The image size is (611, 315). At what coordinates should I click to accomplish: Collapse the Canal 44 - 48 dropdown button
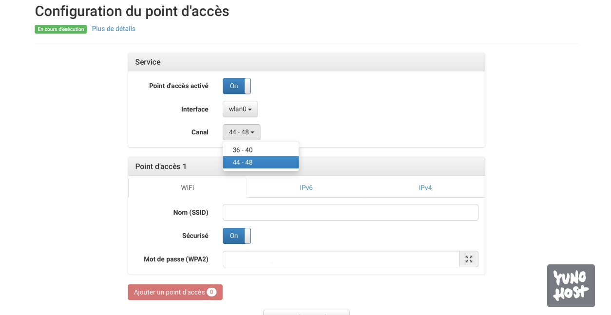(242, 132)
